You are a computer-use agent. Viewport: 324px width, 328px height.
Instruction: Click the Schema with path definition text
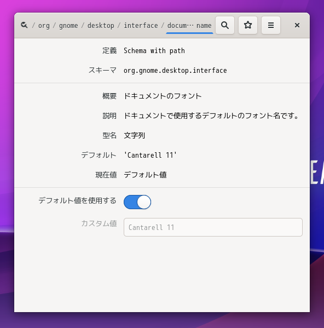coord(154,51)
